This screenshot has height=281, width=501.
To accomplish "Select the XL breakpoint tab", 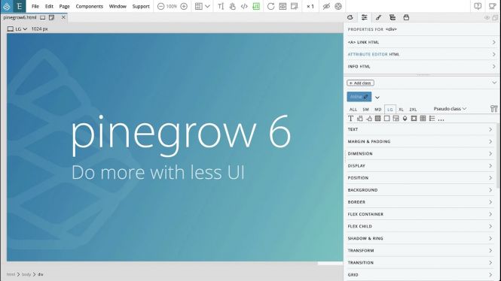I will [401, 109].
